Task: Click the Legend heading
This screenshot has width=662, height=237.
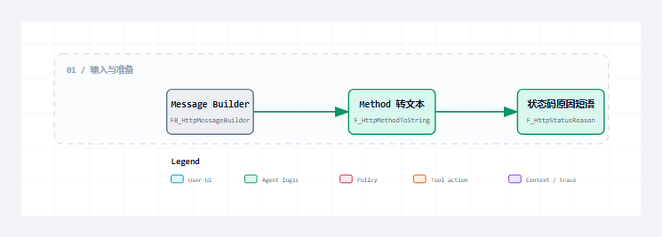Action: pyautogui.click(x=185, y=161)
